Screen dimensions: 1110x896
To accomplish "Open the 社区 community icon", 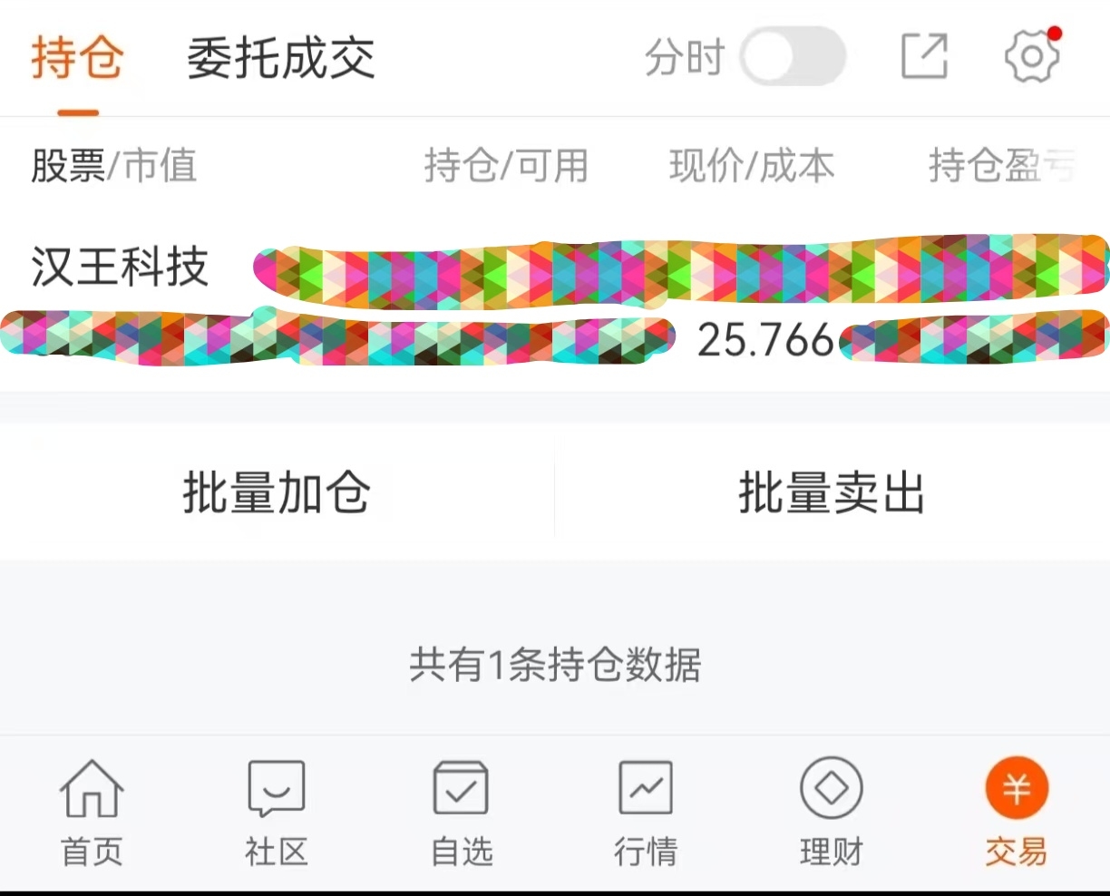I will pos(277,788).
